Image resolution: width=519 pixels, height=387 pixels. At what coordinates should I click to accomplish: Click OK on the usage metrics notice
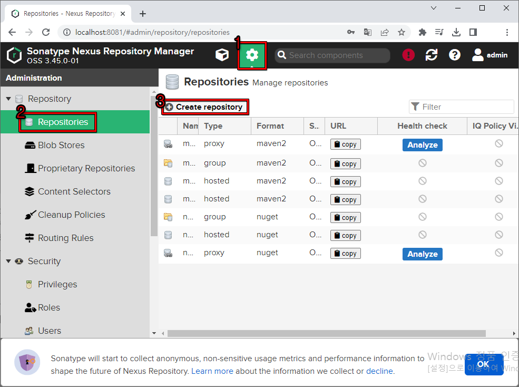pyautogui.click(x=484, y=364)
